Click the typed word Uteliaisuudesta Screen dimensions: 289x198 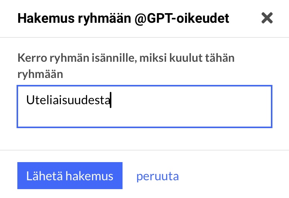click(68, 100)
